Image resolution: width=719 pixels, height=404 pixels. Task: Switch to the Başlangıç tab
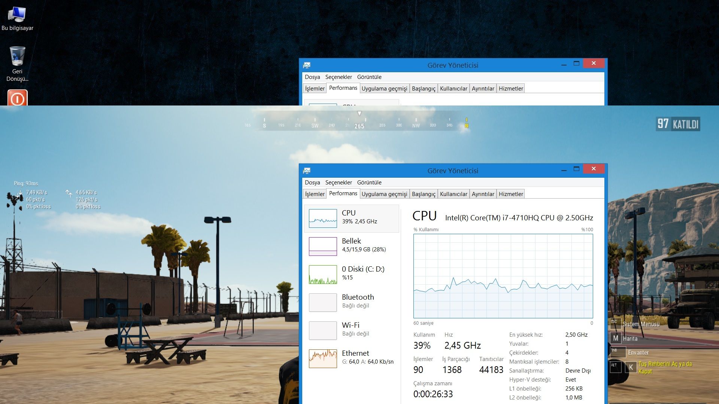tap(423, 194)
